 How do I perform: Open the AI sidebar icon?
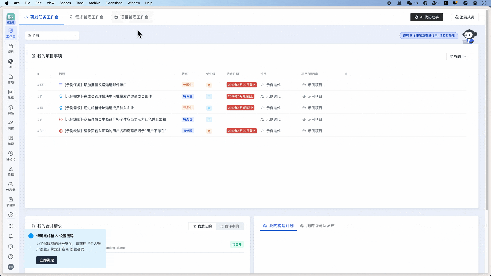(10, 64)
